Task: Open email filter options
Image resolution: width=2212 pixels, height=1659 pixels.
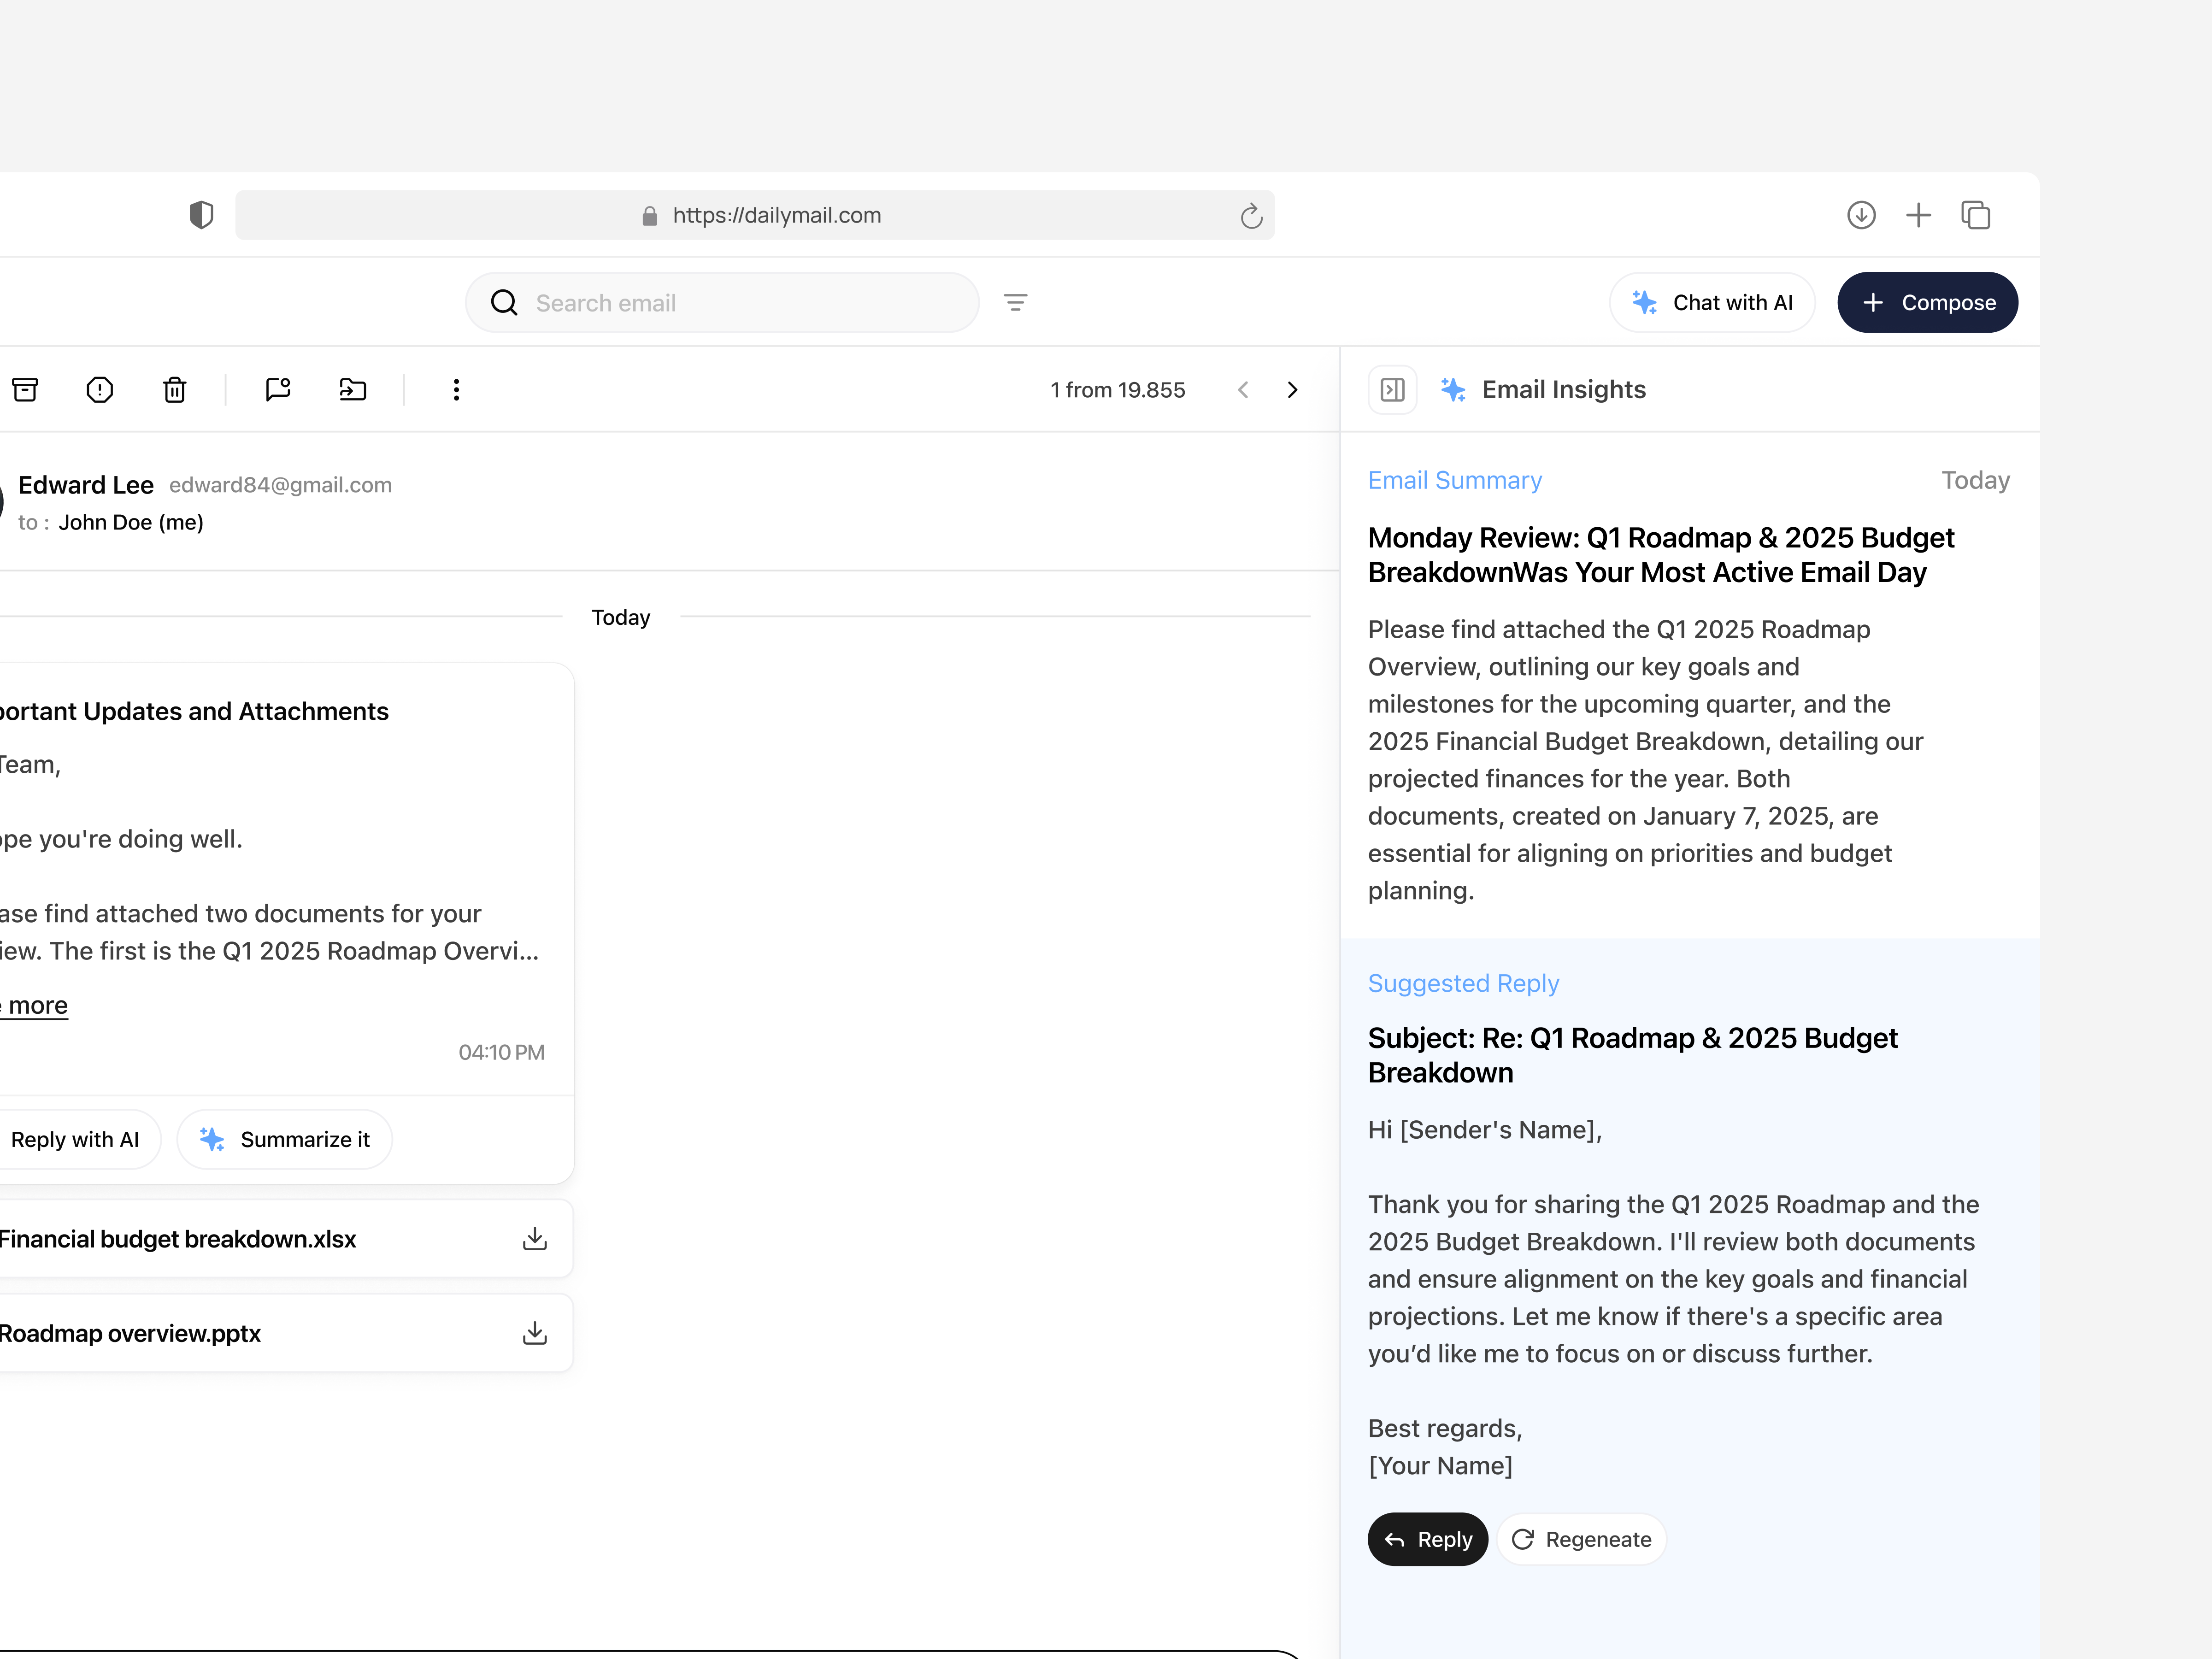Action: pos(1016,302)
